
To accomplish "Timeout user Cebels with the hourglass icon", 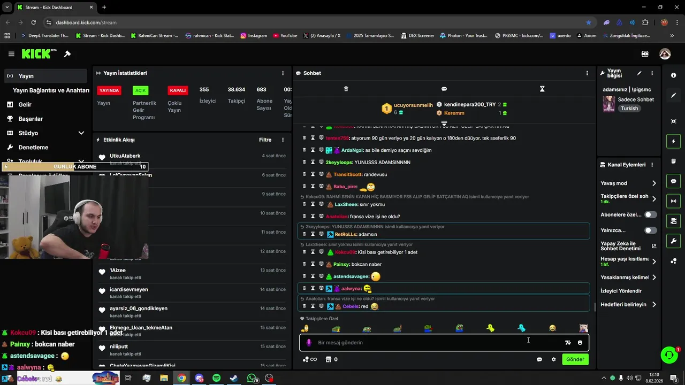I will pyautogui.click(x=313, y=306).
